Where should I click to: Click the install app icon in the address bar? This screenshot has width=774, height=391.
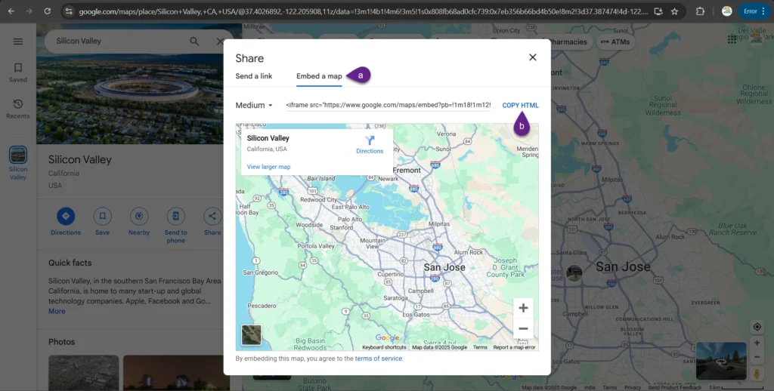658,11
